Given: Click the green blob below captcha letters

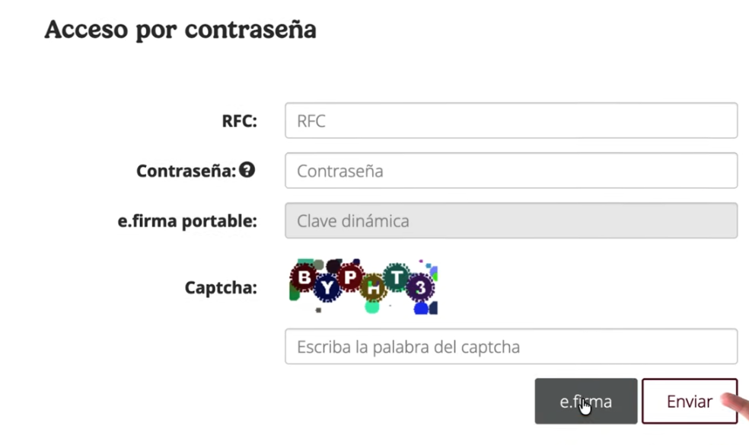Looking at the screenshot, I should (x=371, y=307).
